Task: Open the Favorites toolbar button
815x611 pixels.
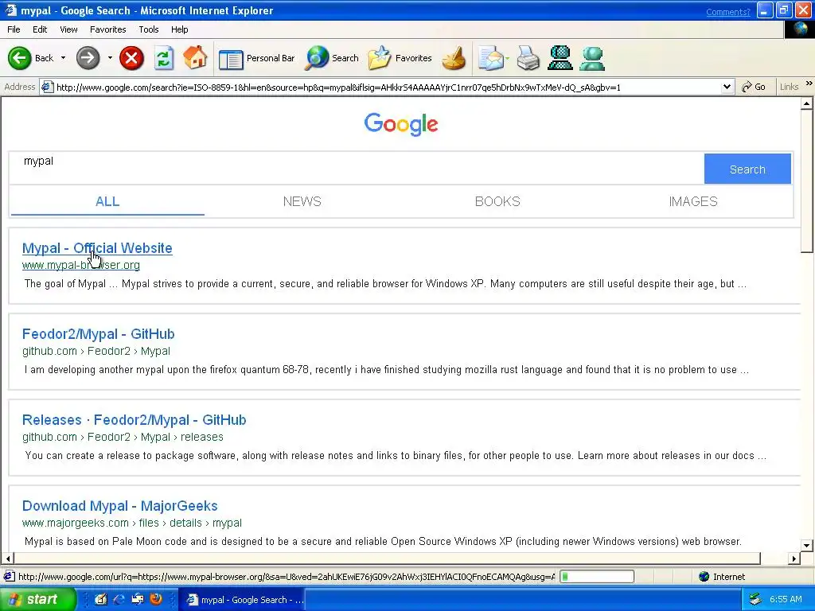Action: [x=400, y=58]
